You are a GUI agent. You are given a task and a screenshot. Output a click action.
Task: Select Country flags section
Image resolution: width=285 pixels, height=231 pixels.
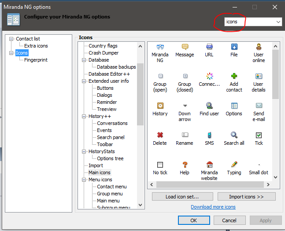point(103,46)
